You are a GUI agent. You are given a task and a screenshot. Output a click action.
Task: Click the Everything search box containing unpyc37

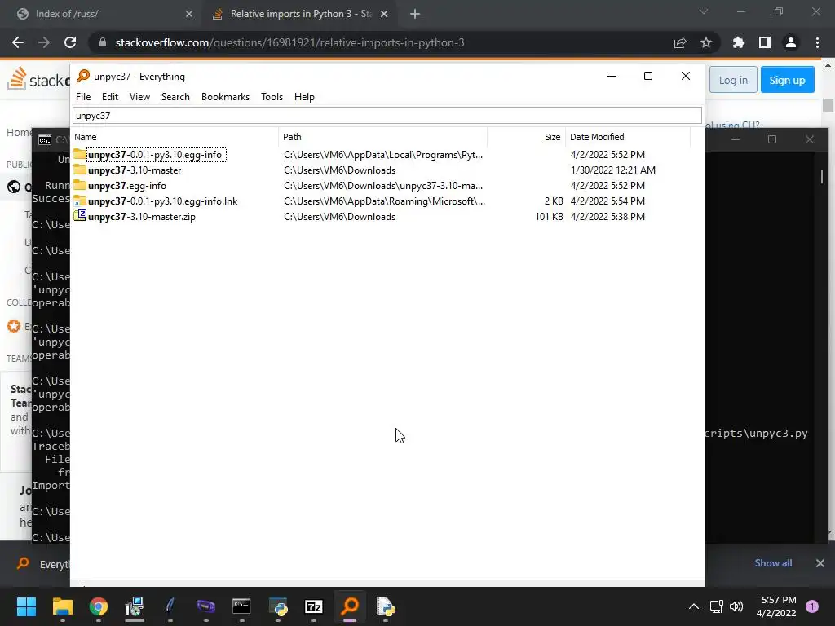(x=387, y=116)
